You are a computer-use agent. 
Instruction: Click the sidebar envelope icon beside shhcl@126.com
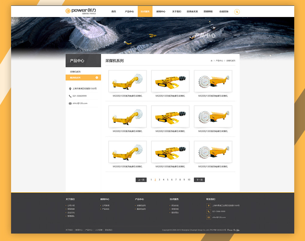coord(70,103)
